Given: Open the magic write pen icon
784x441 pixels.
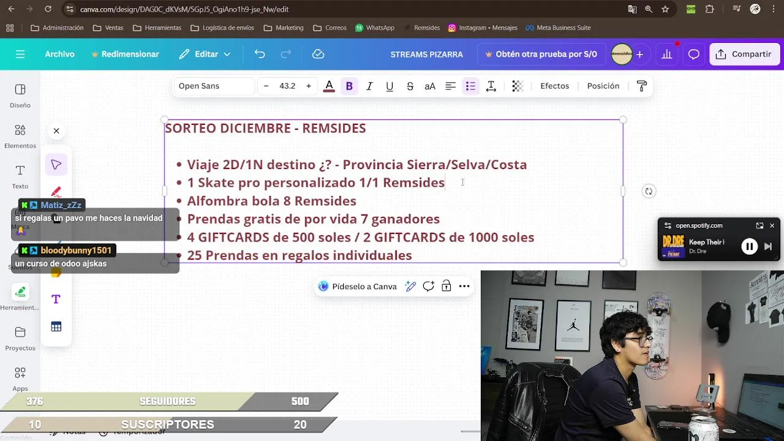Looking at the screenshot, I should point(410,286).
